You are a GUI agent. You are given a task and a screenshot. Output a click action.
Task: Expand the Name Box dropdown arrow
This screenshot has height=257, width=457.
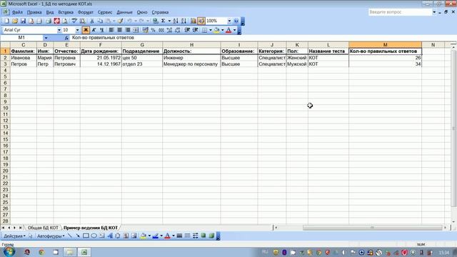point(46,38)
